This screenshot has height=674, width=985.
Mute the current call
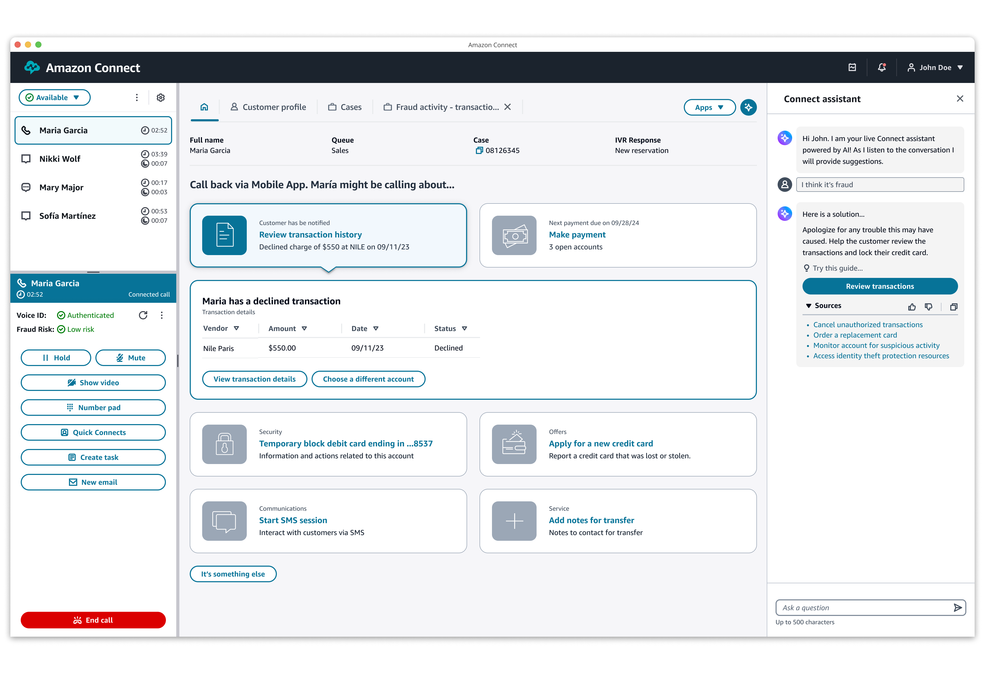pos(131,358)
